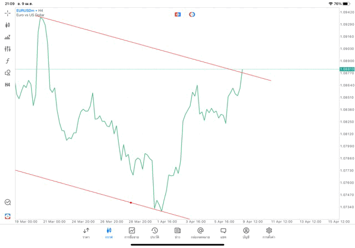
Task: Click the 1.08813 current price label
Action: pos(346,69)
